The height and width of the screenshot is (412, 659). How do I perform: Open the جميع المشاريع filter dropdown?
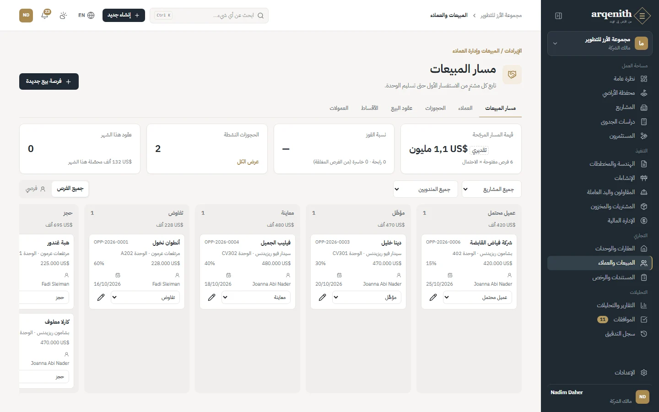(492, 189)
